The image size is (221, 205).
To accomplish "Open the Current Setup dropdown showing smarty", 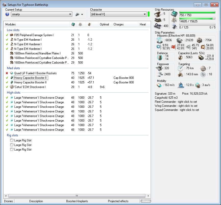I will point(42,14).
